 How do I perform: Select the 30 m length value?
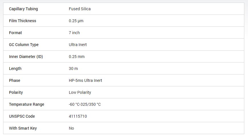pos(73,68)
